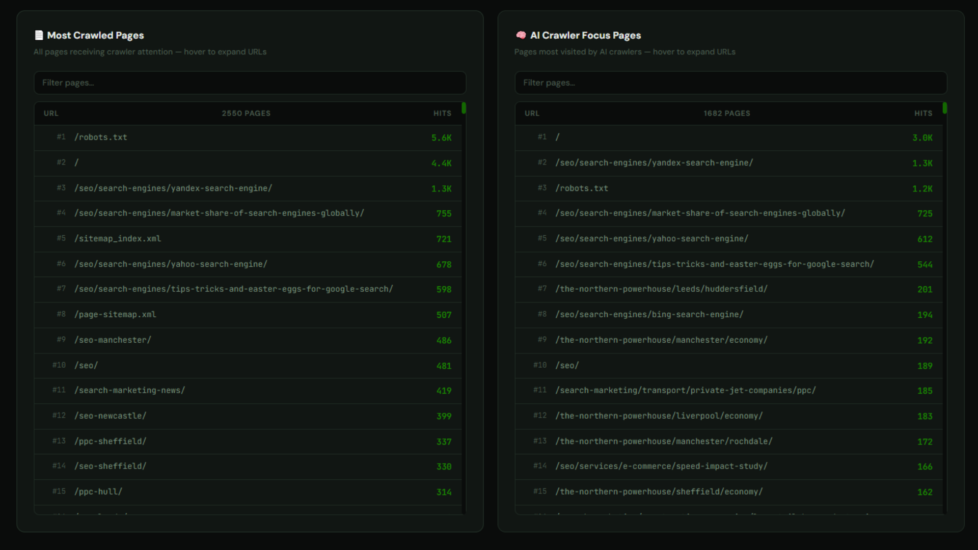Viewport: 978px width, 550px height.
Task: Select yandex-search-engine row in AI Crawler Focus Pages
Action: click(x=729, y=163)
